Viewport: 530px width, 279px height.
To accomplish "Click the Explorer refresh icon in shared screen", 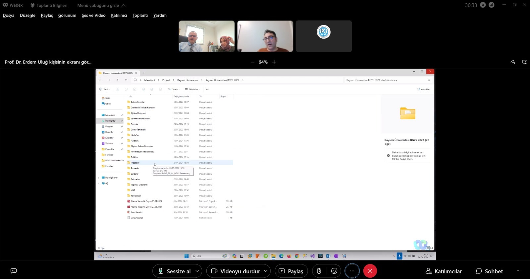I will pyautogui.click(x=126, y=80).
